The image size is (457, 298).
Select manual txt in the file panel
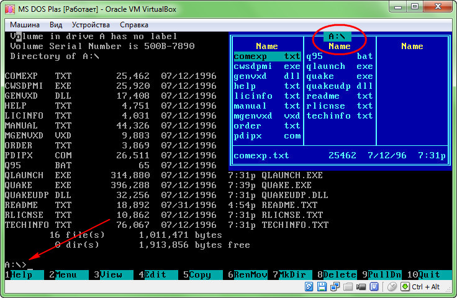(267, 106)
